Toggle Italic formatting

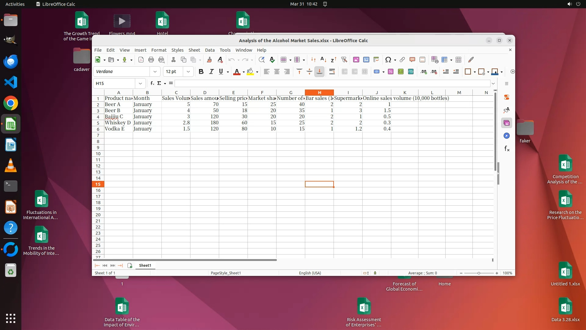pyautogui.click(x=211, y=71)
